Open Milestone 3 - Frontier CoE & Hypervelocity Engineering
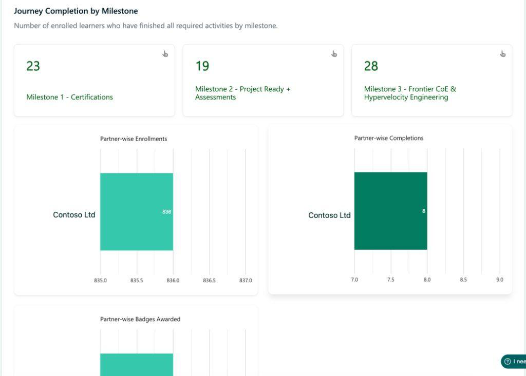The image size is (526, 376). coord(410,93)
